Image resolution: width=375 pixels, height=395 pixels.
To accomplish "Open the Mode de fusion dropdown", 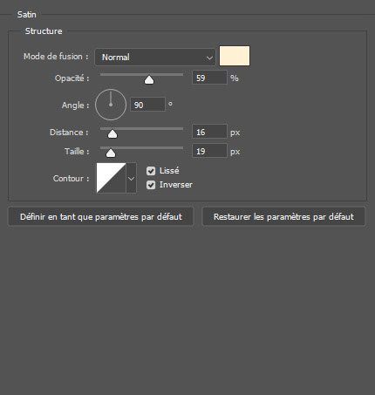I will pos(155,57).
